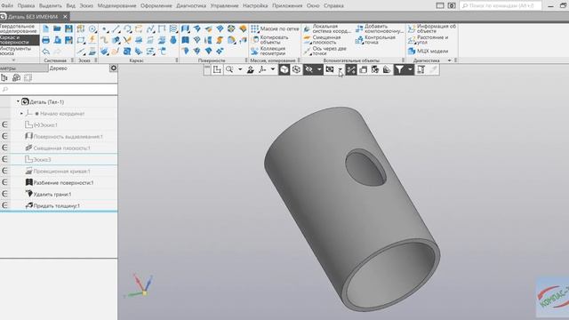
Task: Click the model tree search field
Action: (x=59, y=89)
